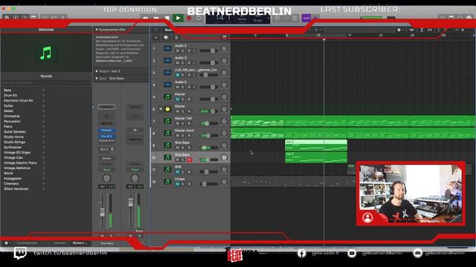This screenshot has width=476, height=267.
Task: Adjust the left channel strip volume fader
Action: (103, 212)
